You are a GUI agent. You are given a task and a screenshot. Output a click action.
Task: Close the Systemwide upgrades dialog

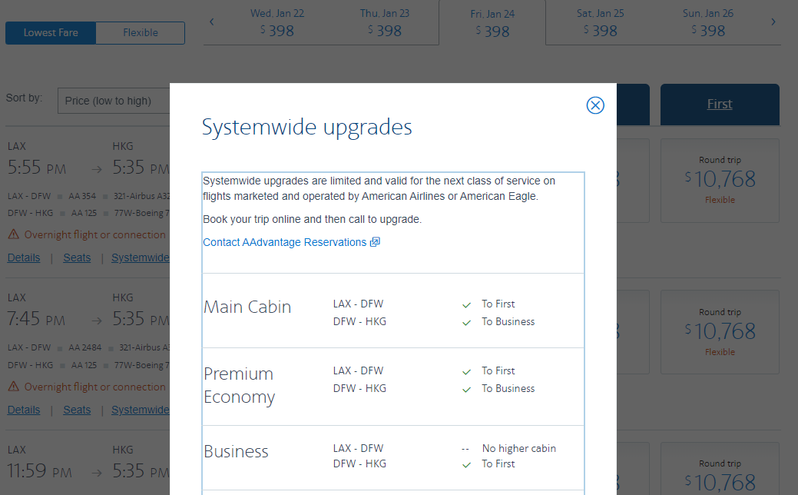pos(595,105)
